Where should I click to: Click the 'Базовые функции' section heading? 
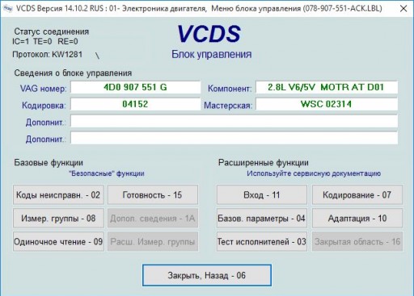pyautogui.click(x=49, y=163)
